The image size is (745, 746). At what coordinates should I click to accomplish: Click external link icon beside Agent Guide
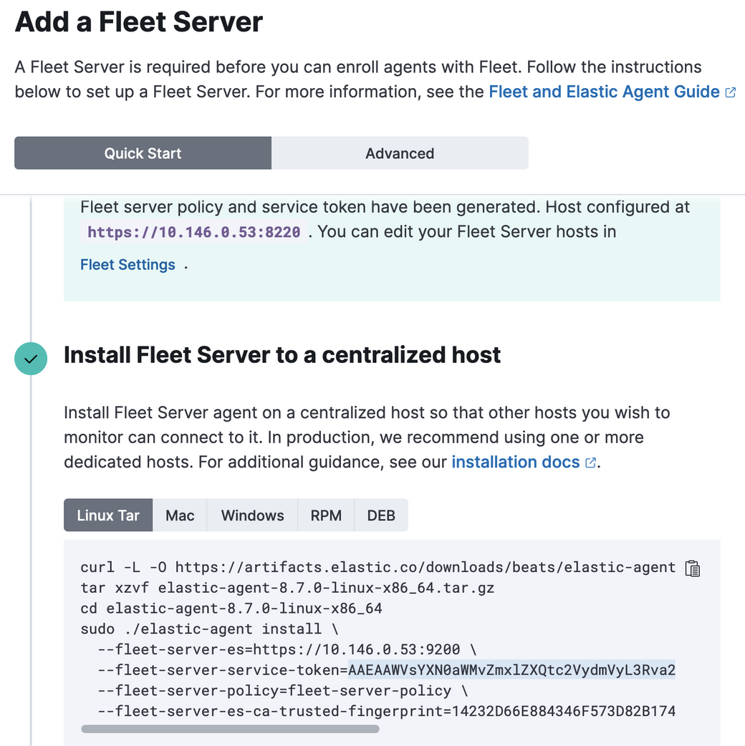click(731, 92)
